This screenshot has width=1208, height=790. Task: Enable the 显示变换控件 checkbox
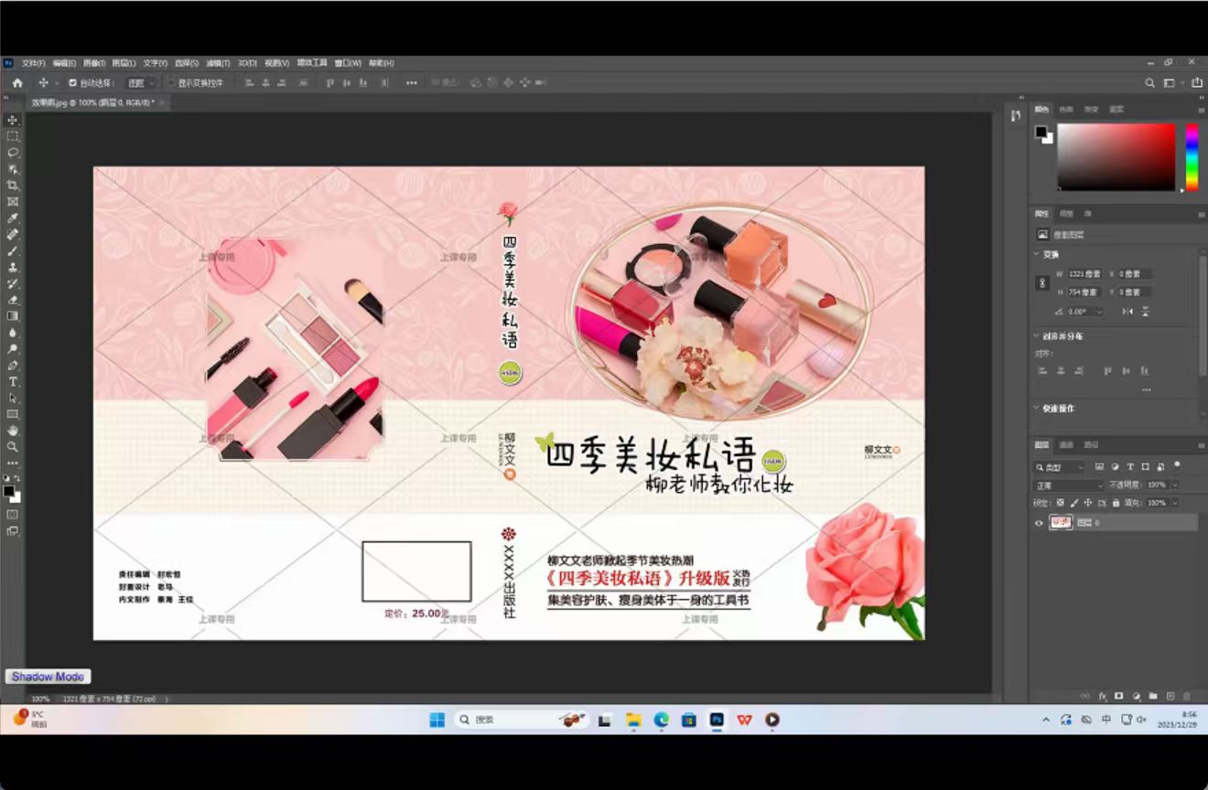(171, 82)
